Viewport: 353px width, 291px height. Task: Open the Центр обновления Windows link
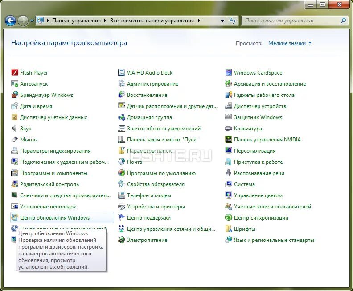tap(55, 218)
